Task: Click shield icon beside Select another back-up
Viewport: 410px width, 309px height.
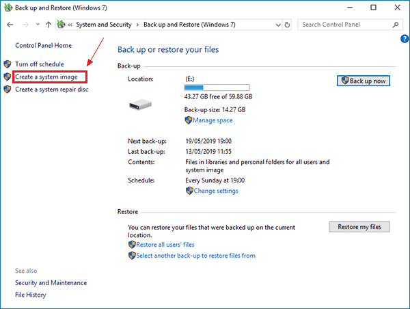Action: 132,256
